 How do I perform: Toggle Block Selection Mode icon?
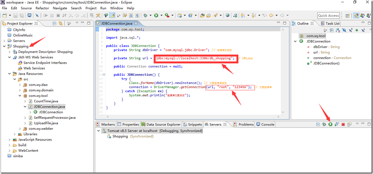[131, 16]
